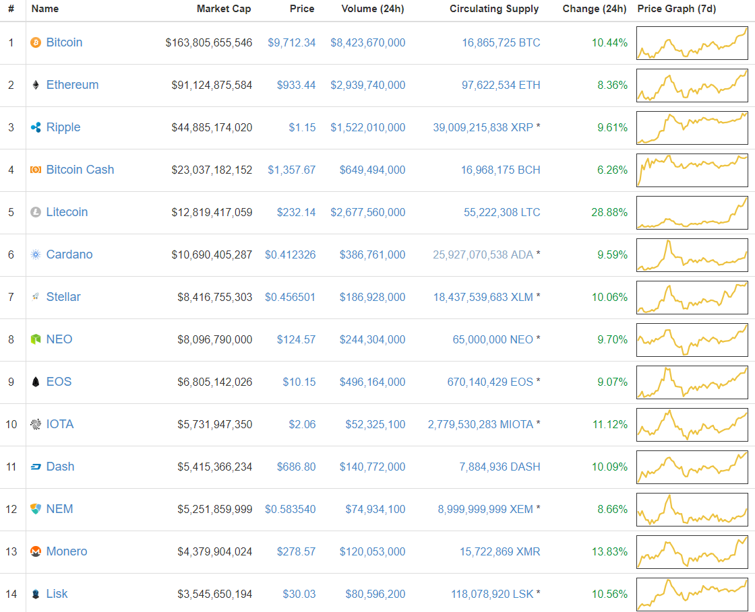Viewport: 755px width, 612px height.
Task: Select EOS market cap $6,805,142,026
Action: click(215, 382)
